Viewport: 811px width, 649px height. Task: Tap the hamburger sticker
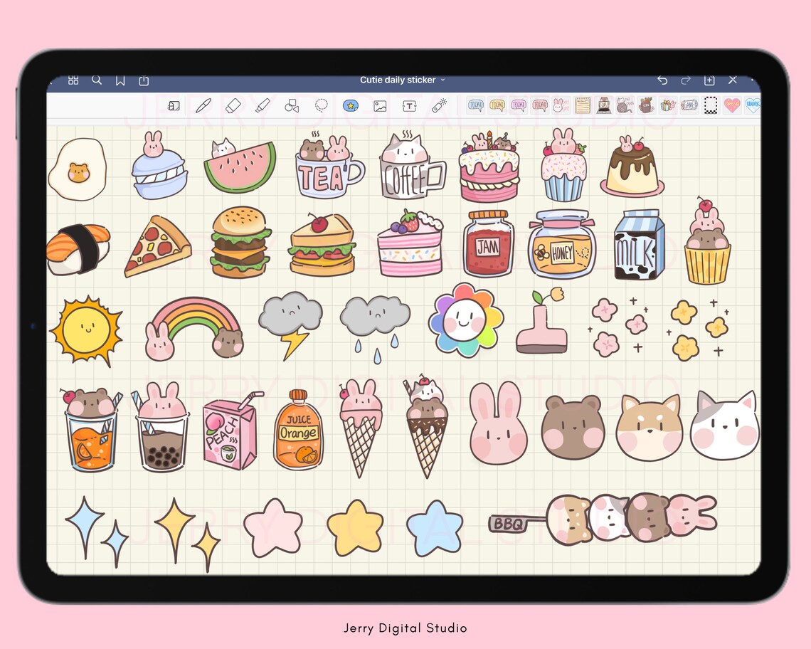click(240, 243)
